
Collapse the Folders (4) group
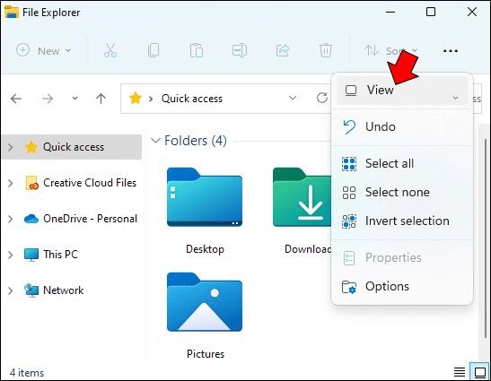(x=155, y=141)
